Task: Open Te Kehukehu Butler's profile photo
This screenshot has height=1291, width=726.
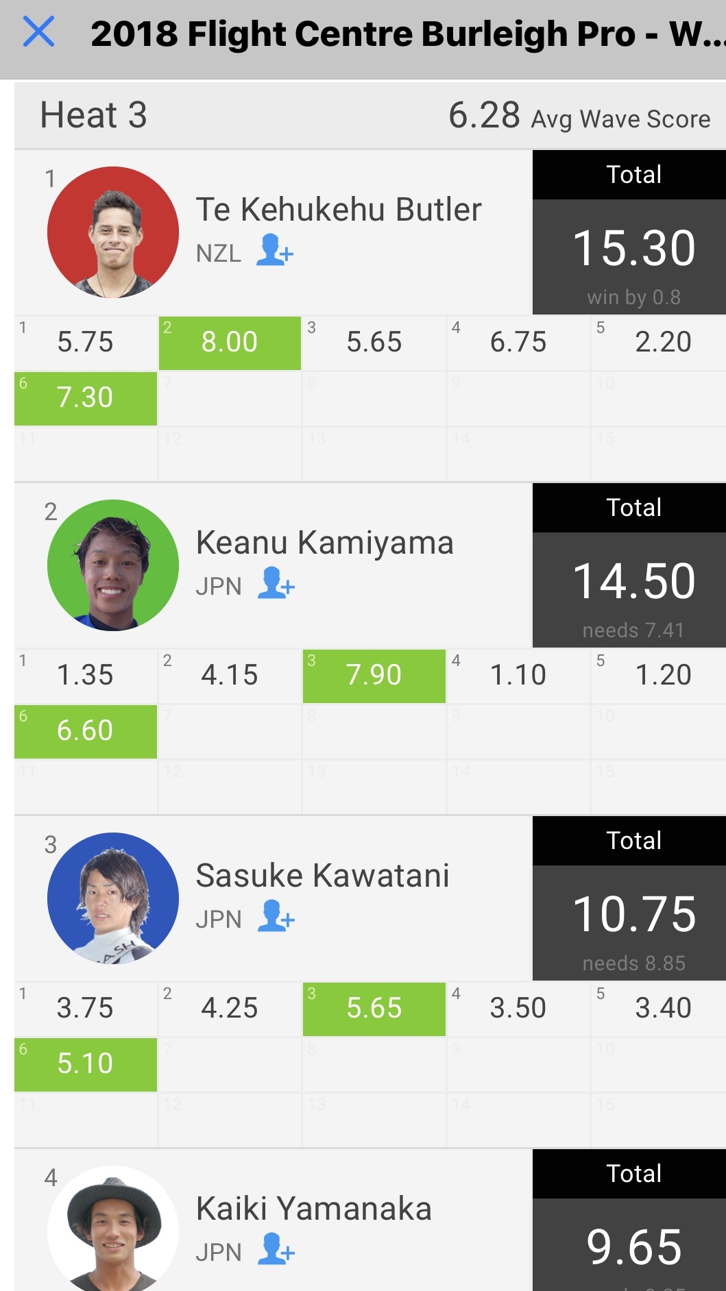Action: 113,232
